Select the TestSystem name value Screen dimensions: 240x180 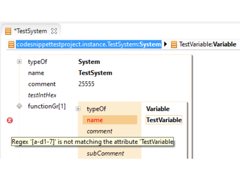pyautogui.click(x=95, y=73)
